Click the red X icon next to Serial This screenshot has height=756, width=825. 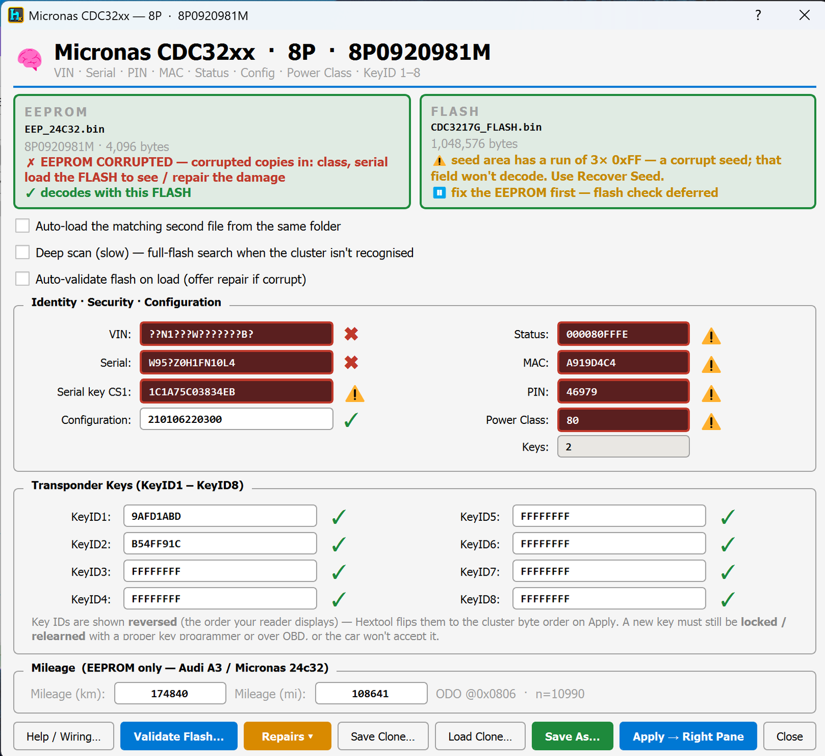(x=351, y=363)
